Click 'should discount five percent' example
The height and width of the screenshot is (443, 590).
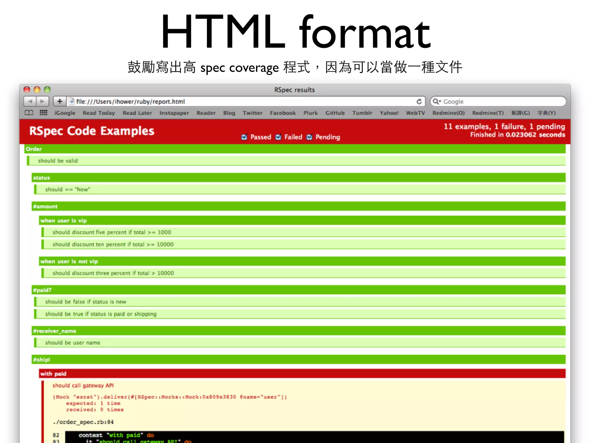(x=303, y=232)
